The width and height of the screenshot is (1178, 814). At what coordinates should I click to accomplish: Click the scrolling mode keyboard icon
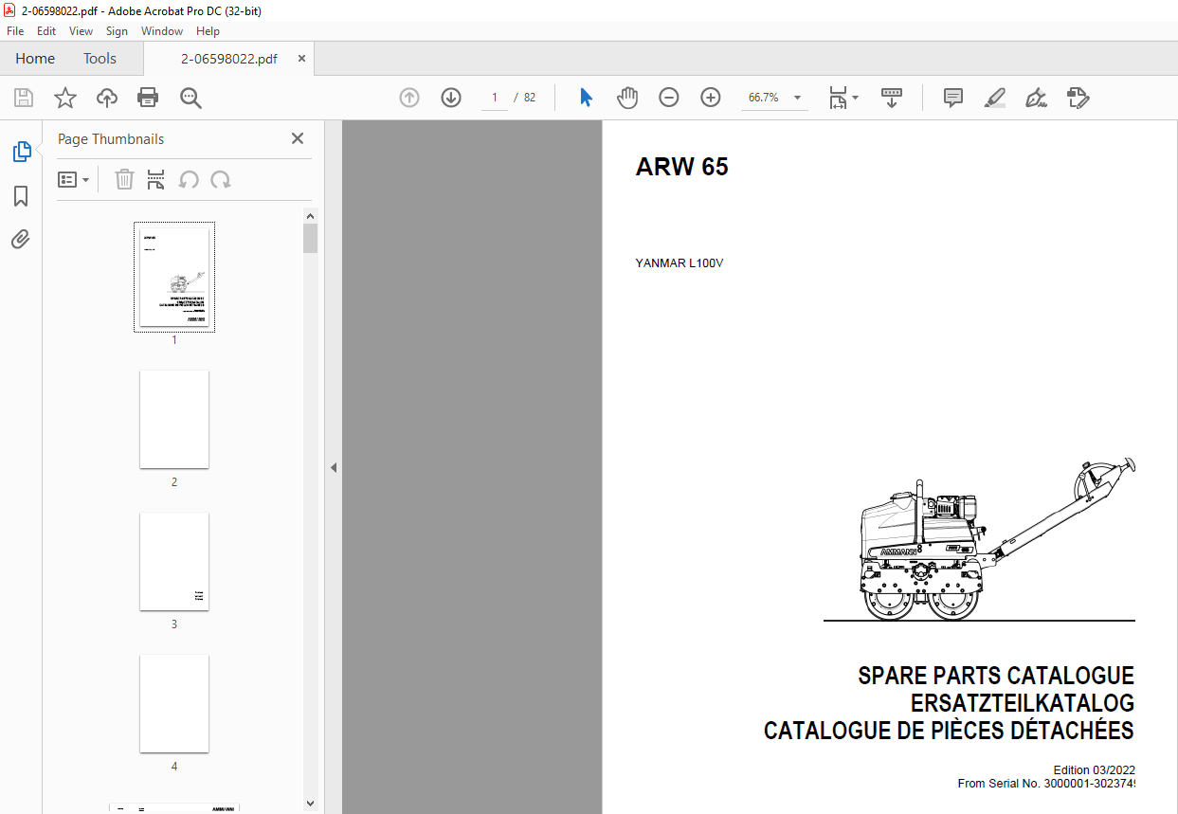pyautogui.click(x=892, y=98)
